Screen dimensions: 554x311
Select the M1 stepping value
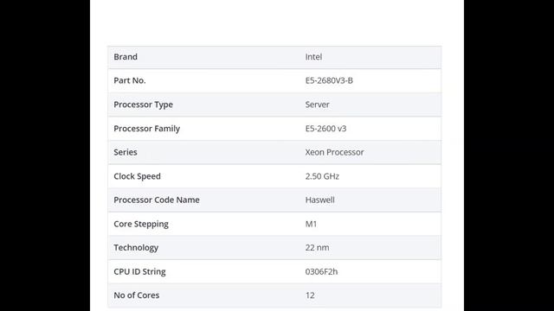pyautogui.click(x=311, y=224)
